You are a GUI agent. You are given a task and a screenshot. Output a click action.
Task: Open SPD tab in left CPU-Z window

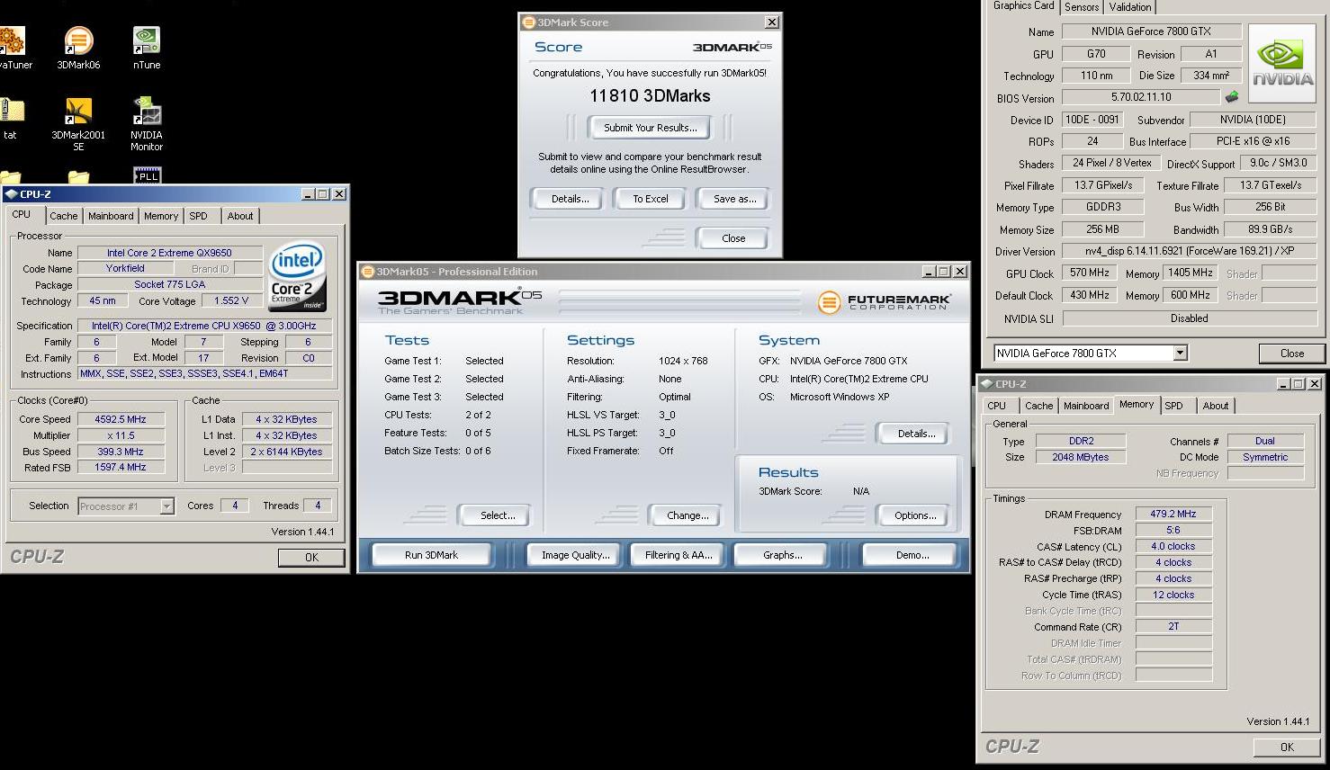(199, 216)
